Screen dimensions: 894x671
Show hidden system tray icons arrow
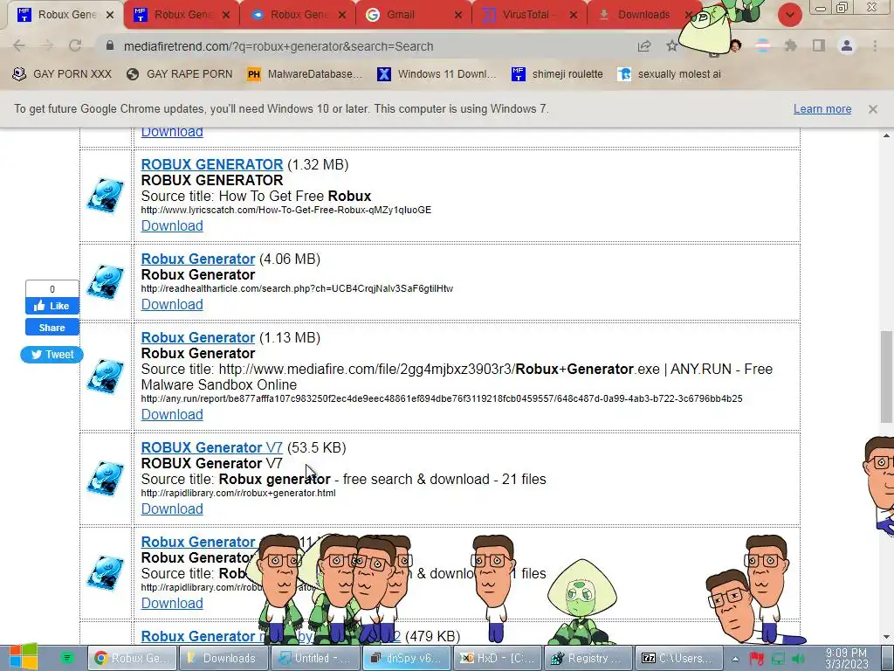[735, 659]
